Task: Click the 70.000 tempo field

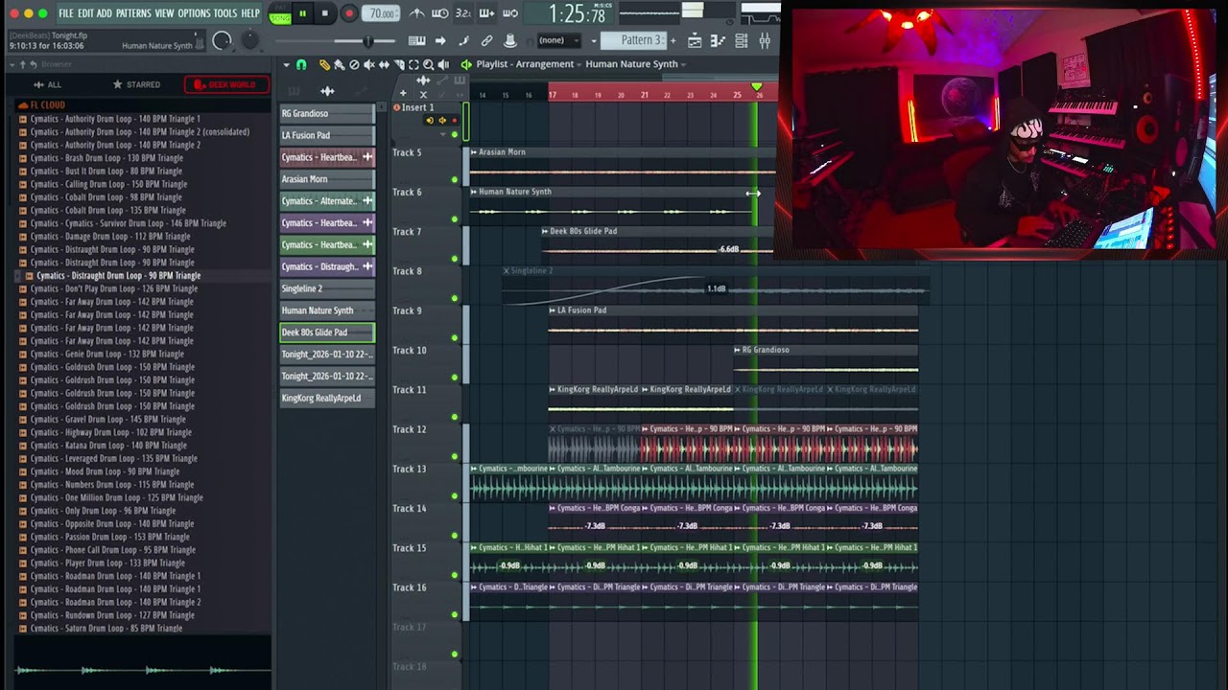Action: 382,13
